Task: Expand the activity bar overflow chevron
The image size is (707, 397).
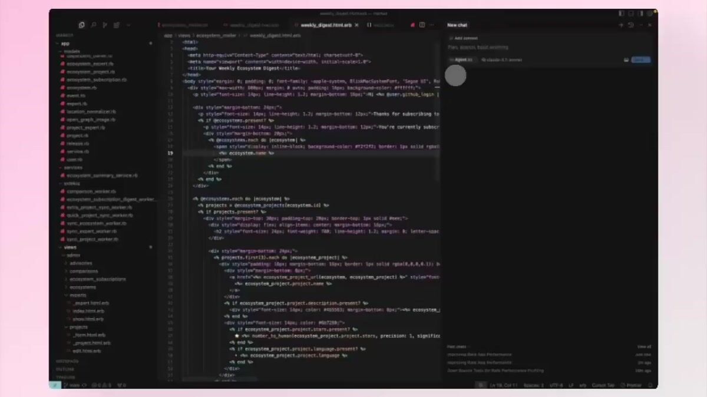Action: pos(128,25)
